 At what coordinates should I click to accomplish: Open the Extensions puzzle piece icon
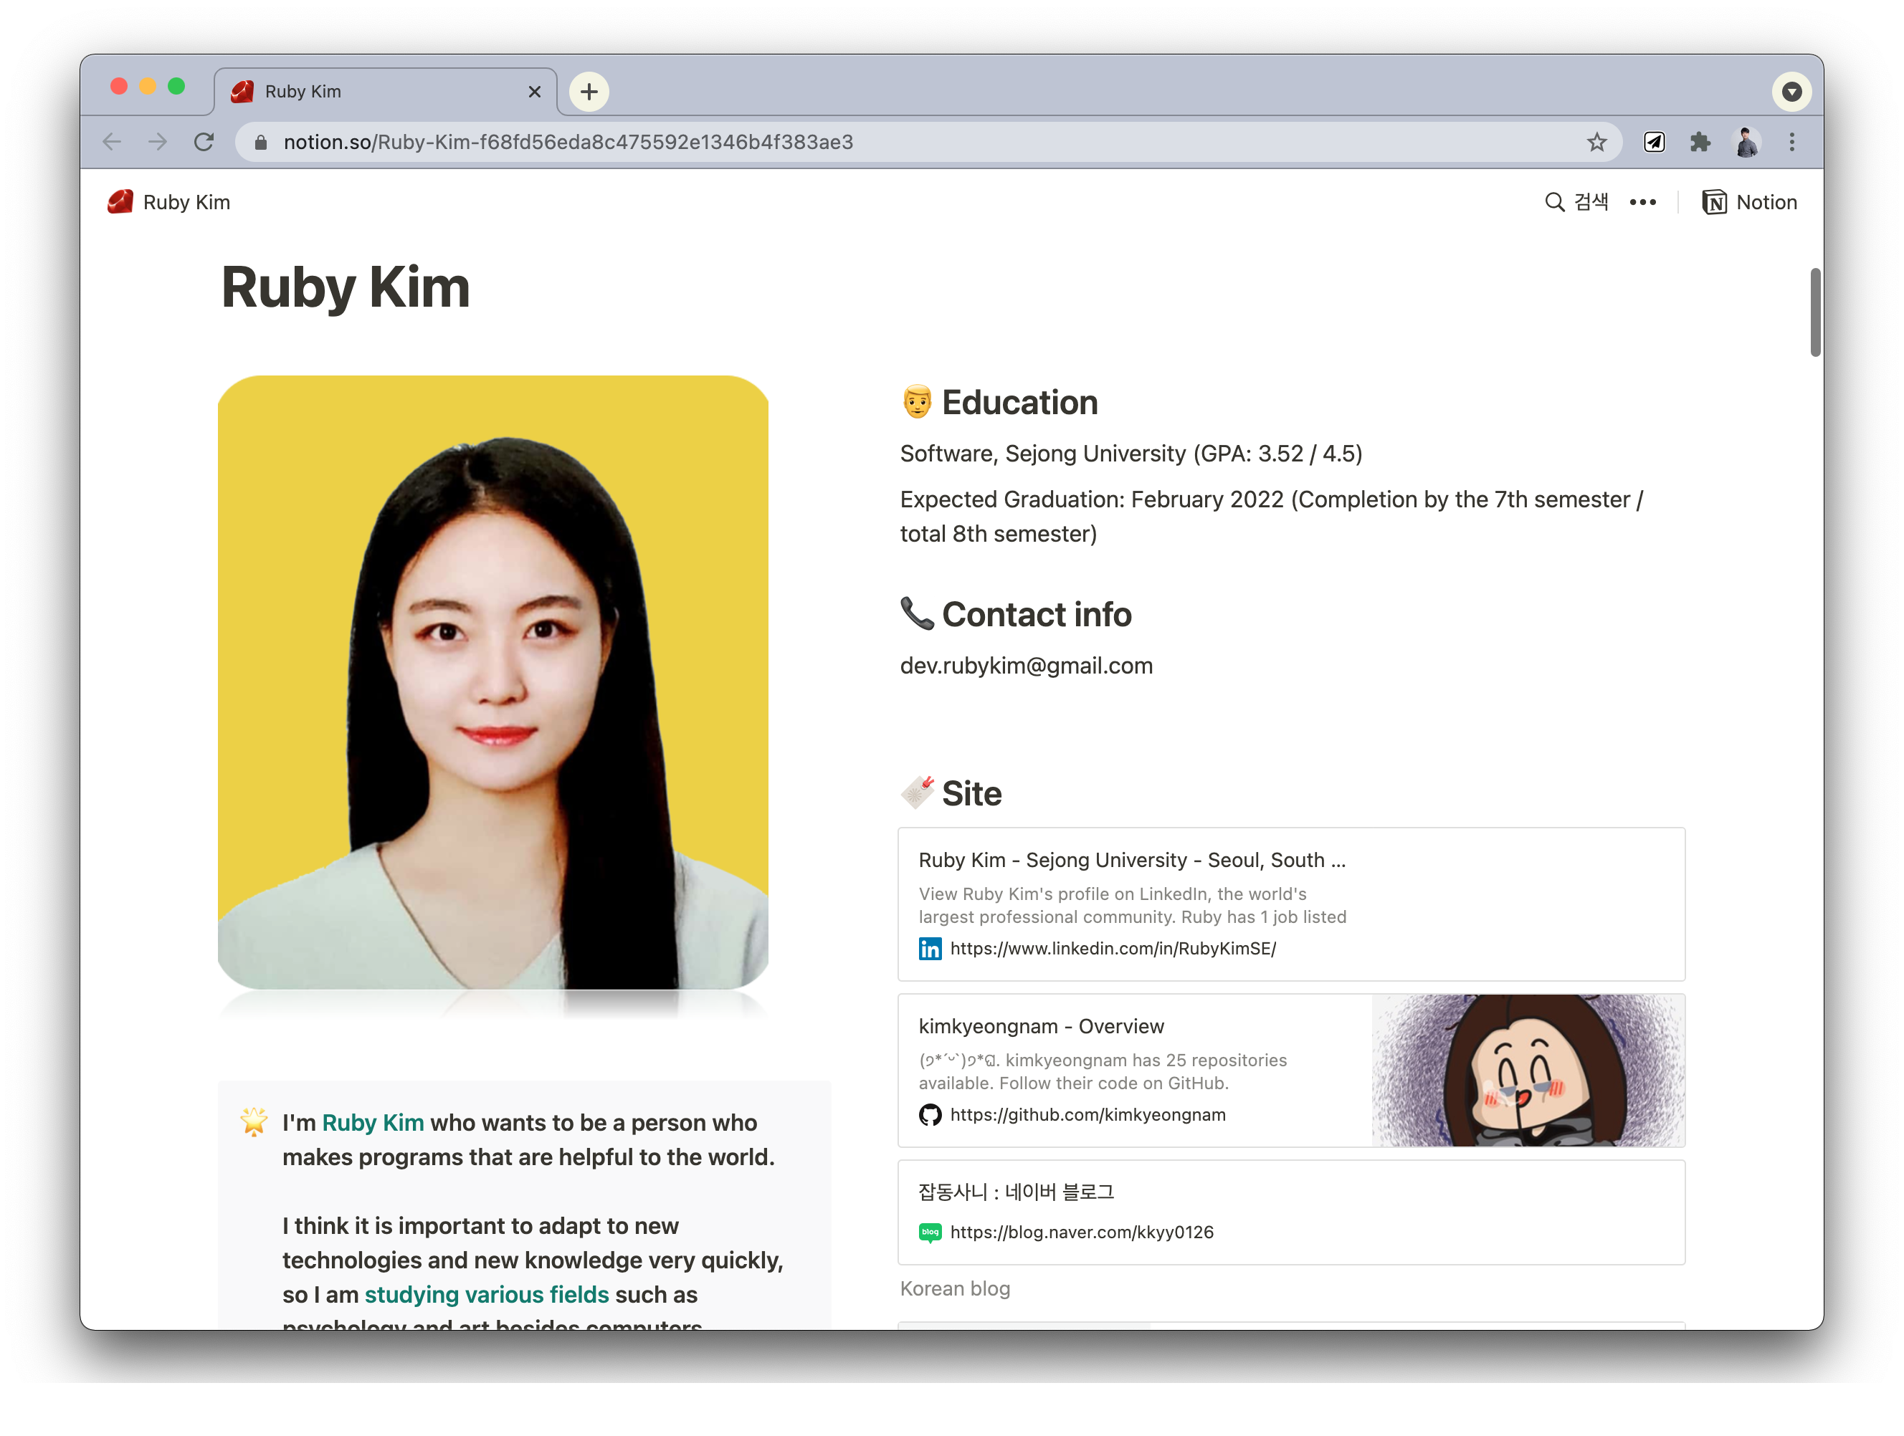[x=1700, y=142]
